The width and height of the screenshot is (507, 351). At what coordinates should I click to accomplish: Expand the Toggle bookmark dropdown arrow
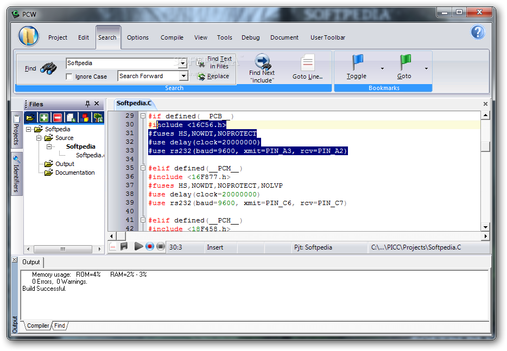[x=382, y=69]
